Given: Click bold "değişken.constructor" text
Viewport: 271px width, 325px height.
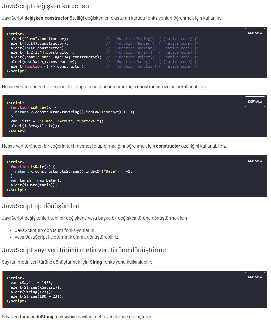Looking at the screenshot, I should coord(47,18).
